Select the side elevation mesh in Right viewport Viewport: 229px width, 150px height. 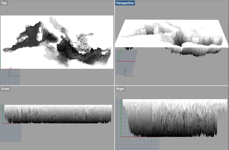[x=175, y=118]
